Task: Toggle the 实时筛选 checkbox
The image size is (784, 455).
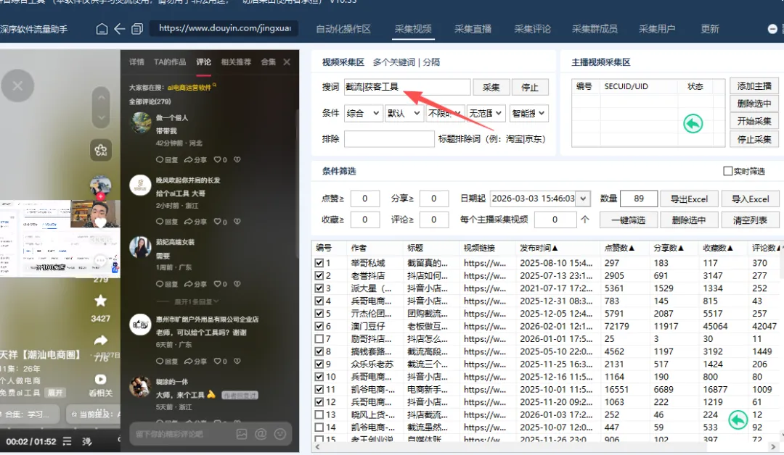Action: tap(728, 171)
